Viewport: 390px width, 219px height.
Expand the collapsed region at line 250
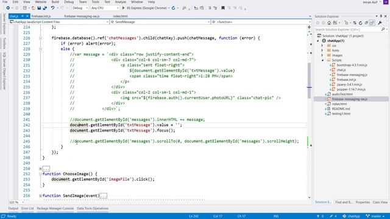click(40, 169)
